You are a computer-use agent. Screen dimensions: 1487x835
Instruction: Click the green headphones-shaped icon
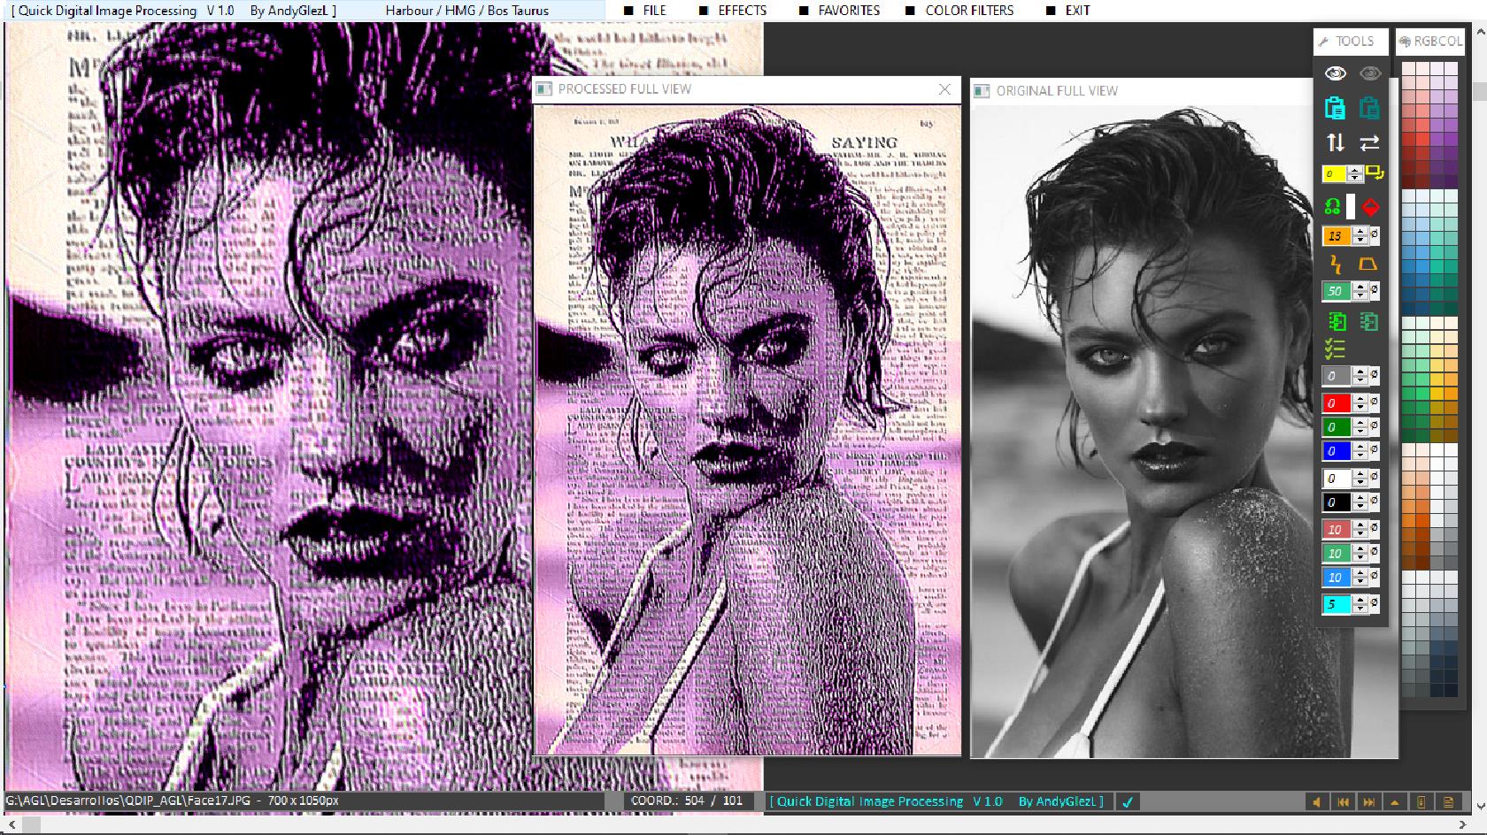[x=1332, y=207]
